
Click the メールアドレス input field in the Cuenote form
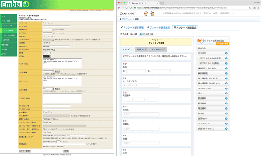point(141,85)
